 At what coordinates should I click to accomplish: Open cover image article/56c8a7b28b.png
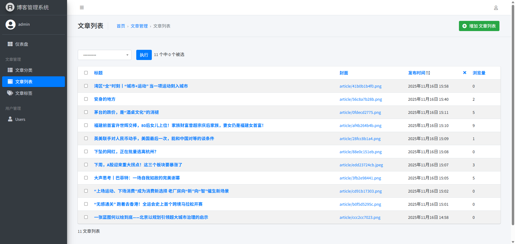361,99
